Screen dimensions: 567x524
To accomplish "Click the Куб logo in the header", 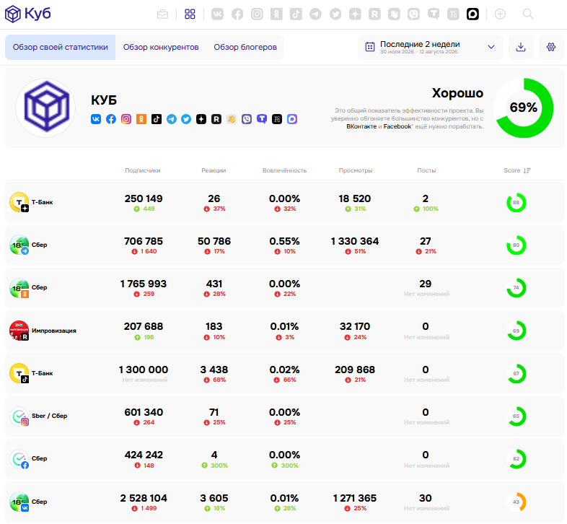I will 28,14.
